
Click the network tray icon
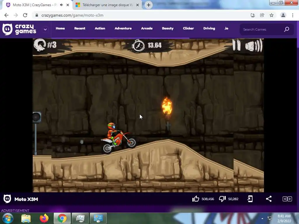[x=270, y=218]
